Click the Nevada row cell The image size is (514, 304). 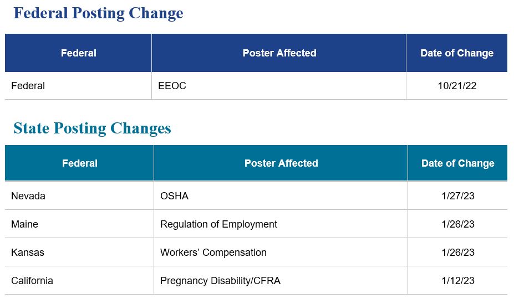[x=28, y=196]
